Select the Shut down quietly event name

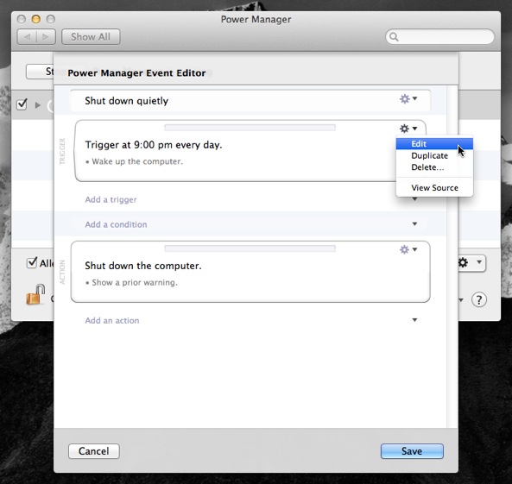(127, 101)
